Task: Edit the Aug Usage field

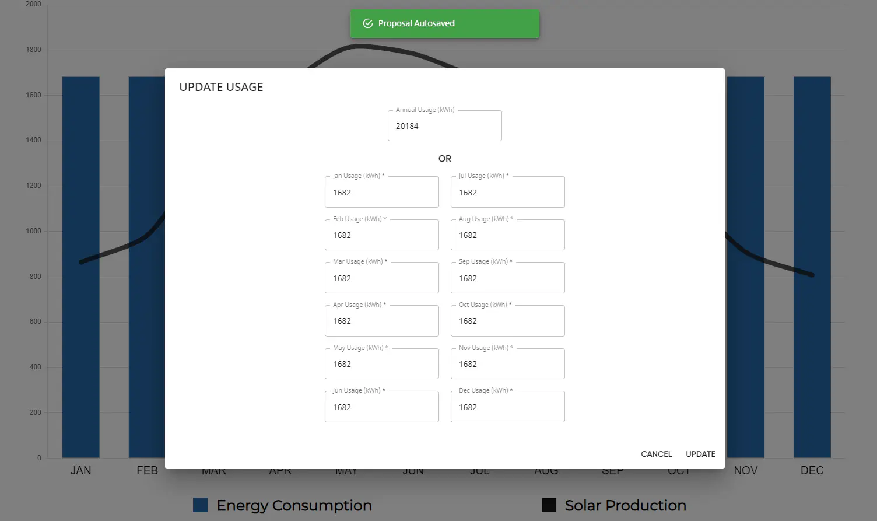Action: 507,235
